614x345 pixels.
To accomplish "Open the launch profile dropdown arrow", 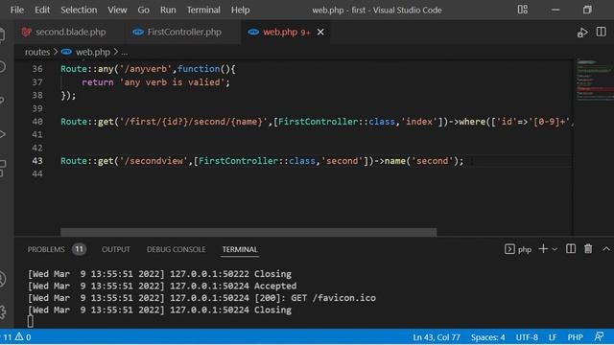I will (x=555, y=249).
